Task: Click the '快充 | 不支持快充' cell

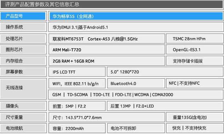Action: (x=195, y=128)
